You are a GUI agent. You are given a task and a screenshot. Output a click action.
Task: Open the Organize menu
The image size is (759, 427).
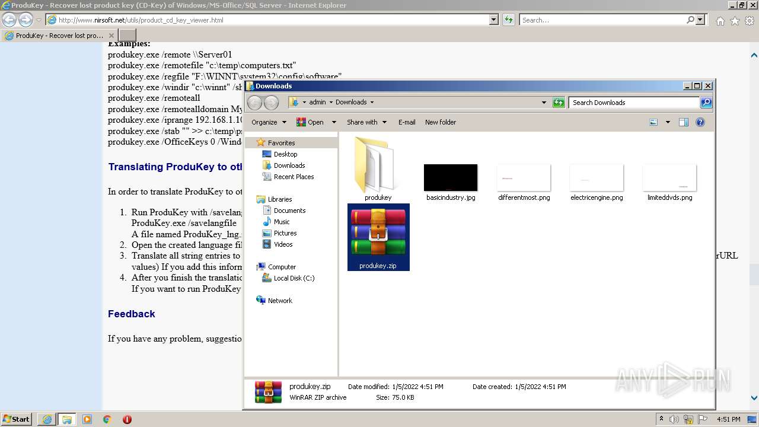pos(269,122)
